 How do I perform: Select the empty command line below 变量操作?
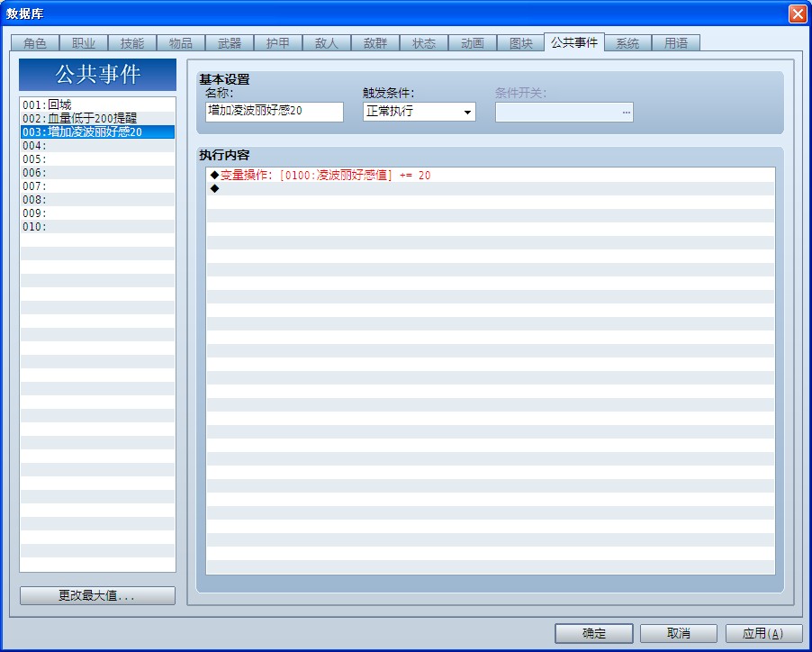coord(491,188)
